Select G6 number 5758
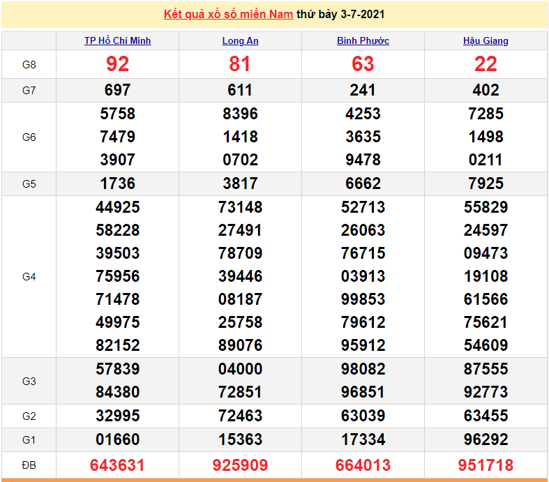549x482 pixels. pyautogui.click(x=118, y=114)
